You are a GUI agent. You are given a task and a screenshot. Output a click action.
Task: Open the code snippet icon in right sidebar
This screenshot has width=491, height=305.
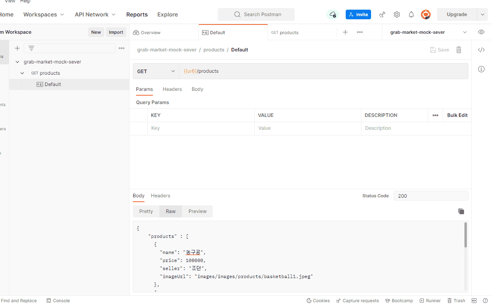[481, 50]
